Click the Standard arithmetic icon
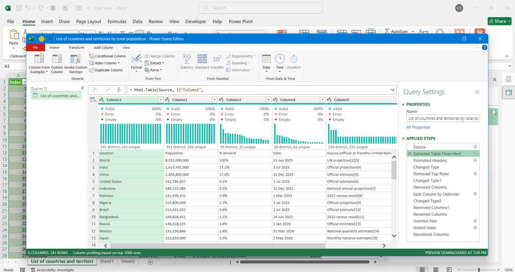The width and height of the screenshot is (515, 272). pos(202,59)
